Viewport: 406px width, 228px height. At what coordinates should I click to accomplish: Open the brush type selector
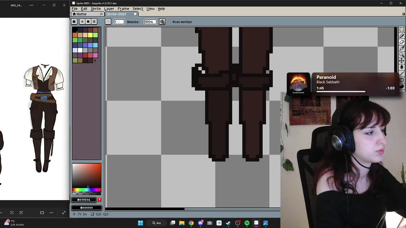pyautogui.click(x=108, y=22)
